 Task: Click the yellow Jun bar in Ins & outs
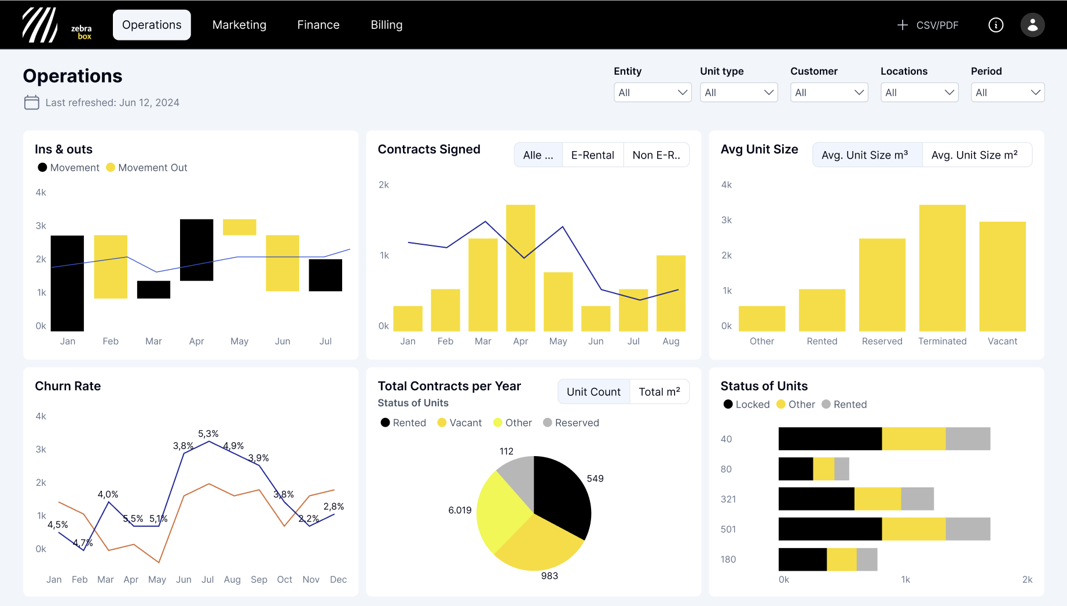point(283,263)
